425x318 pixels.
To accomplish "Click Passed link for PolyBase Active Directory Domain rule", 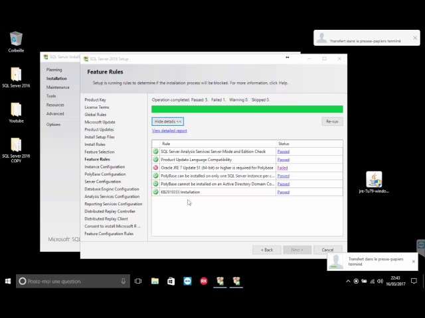I will pyautogui.click(x=284, y=184).
